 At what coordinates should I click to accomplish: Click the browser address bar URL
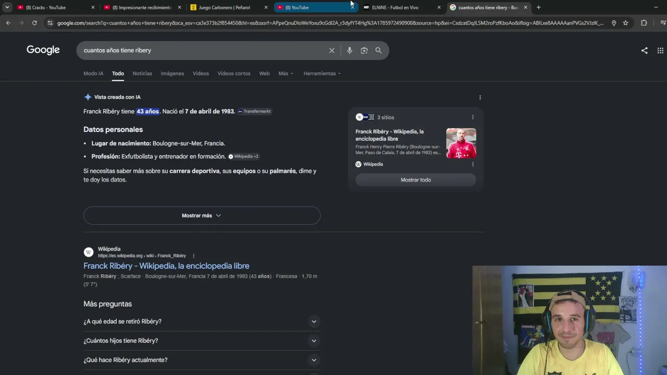click(330, 23)
